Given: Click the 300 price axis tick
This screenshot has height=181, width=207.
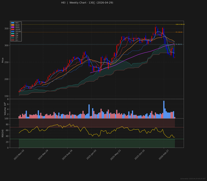Looking at the screenshot, I should (x=7, y=46).
